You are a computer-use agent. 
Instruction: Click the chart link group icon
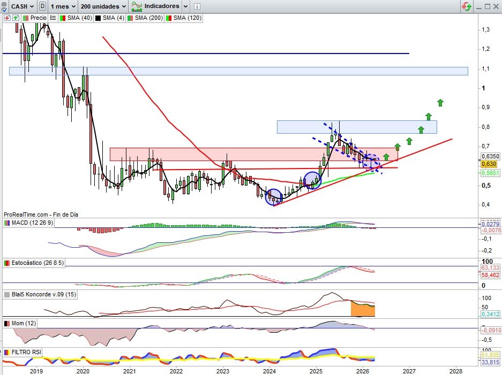pos(3,6)
